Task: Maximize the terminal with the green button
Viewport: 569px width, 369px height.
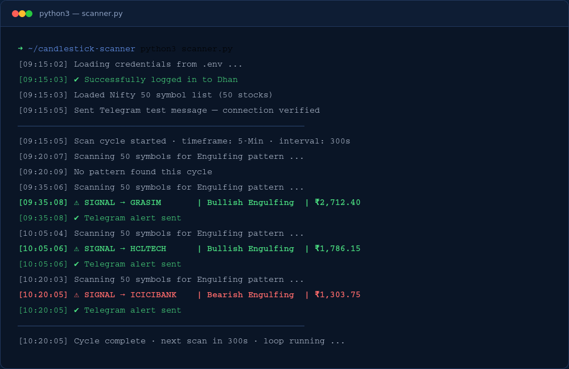Action: pos(29,14)
